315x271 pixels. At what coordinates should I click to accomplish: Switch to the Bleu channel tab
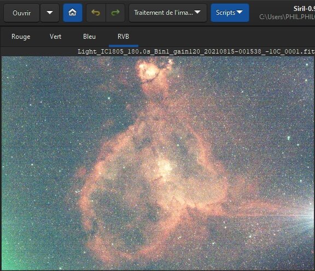[89, 37]
